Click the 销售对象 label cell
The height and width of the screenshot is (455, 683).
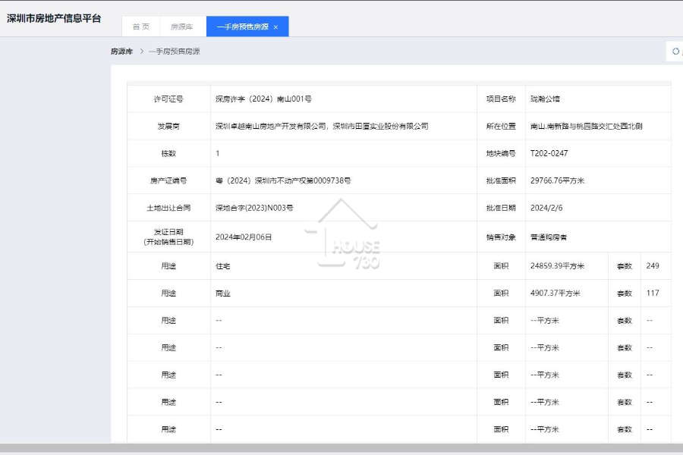click(x=501, y=237)
